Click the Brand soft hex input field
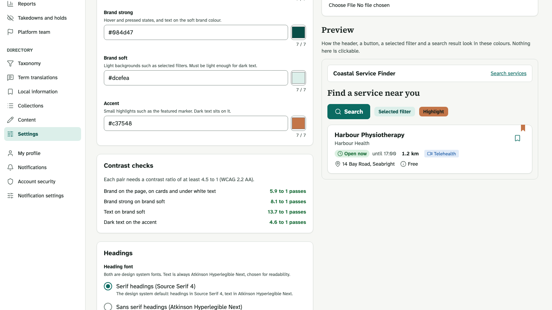552x310 pixels. [x=196, y=78]
